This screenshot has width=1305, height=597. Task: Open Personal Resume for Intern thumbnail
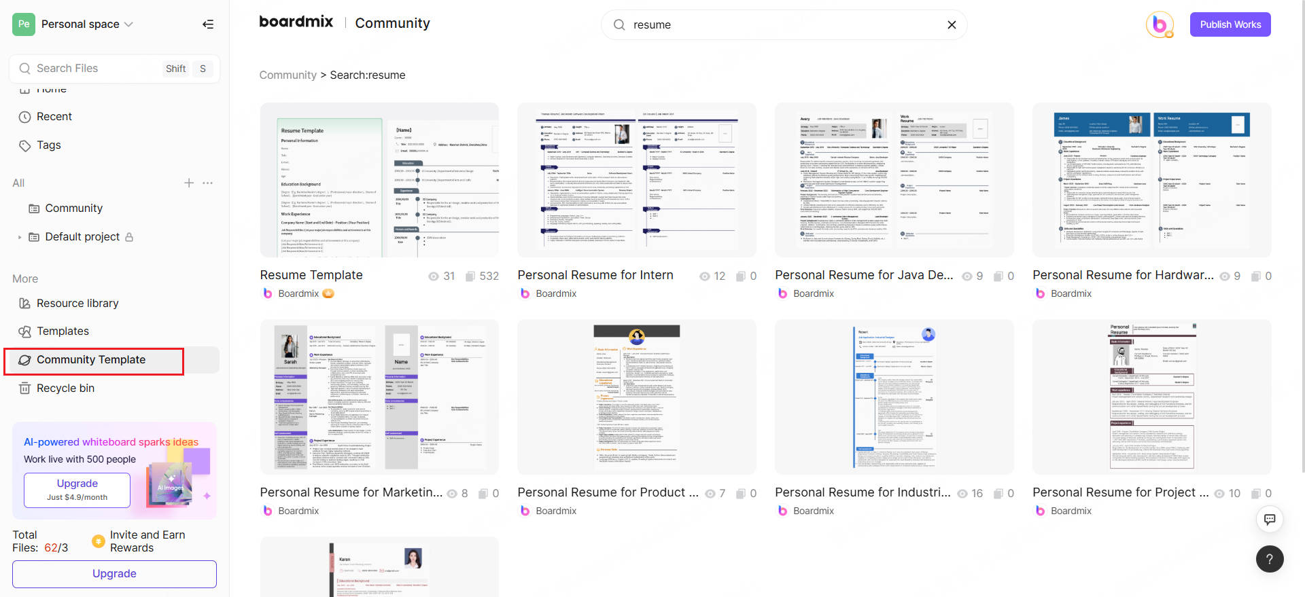[637, 180]
